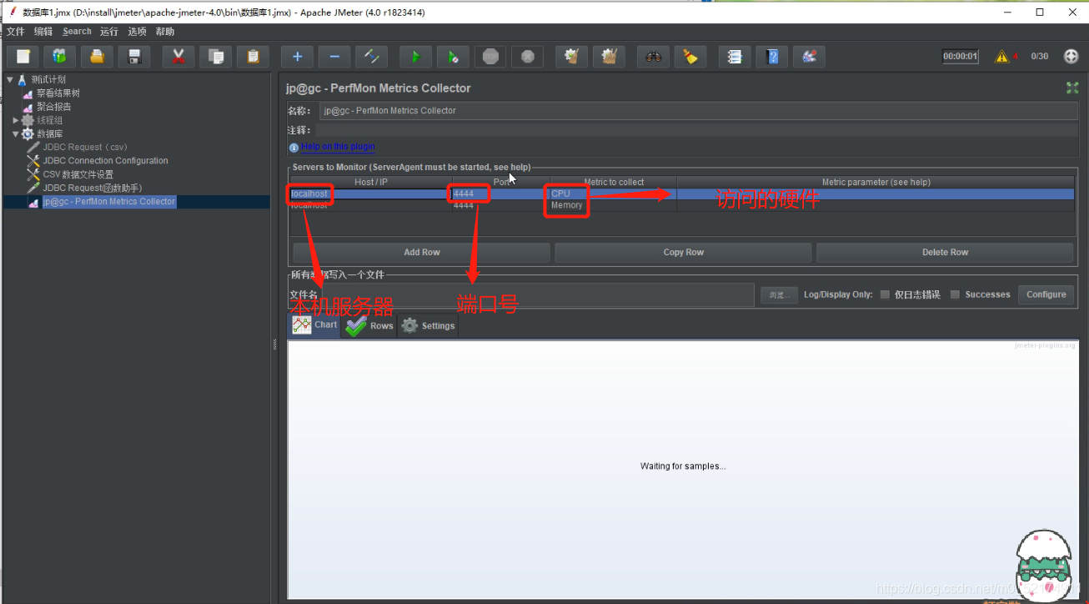Click the Paste clipboard icon
This screenshot has width=1089, height=604.
[x=253, y=57]
